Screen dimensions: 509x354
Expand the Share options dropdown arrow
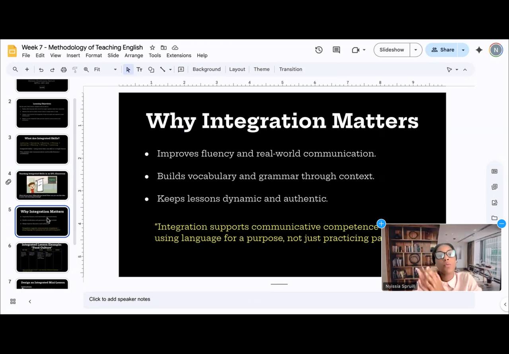(463, 50)
